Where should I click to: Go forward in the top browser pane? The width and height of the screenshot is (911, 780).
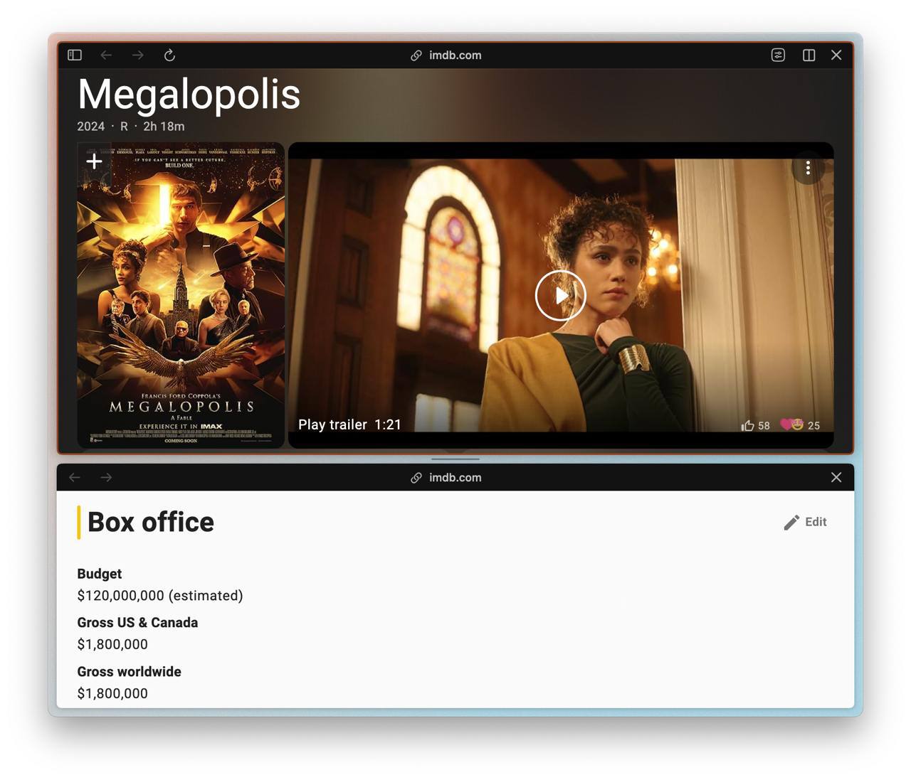pyautogui.click(x=138, y=55)
